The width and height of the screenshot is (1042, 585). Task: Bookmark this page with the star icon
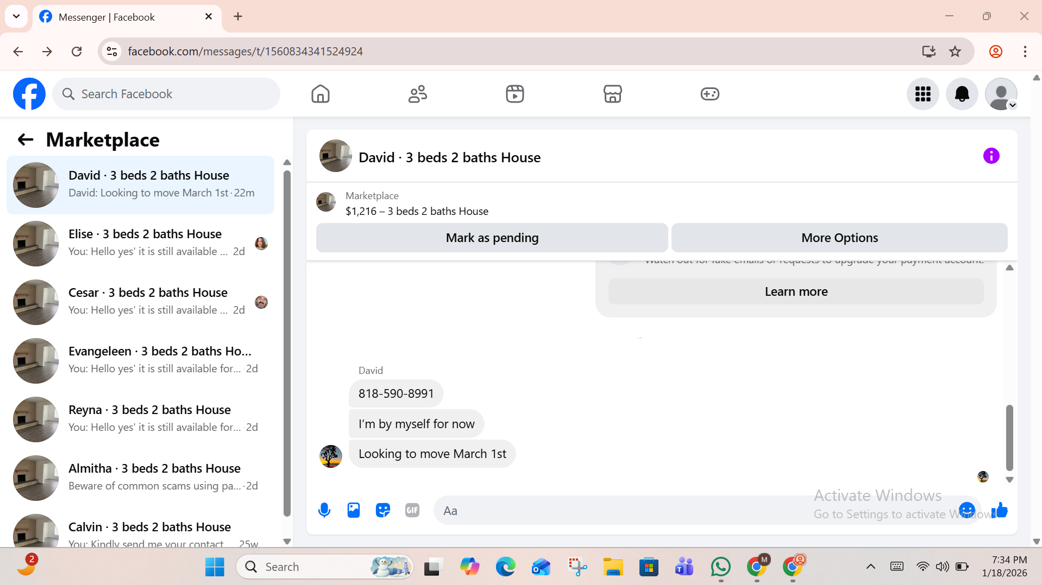pos(955,52)
